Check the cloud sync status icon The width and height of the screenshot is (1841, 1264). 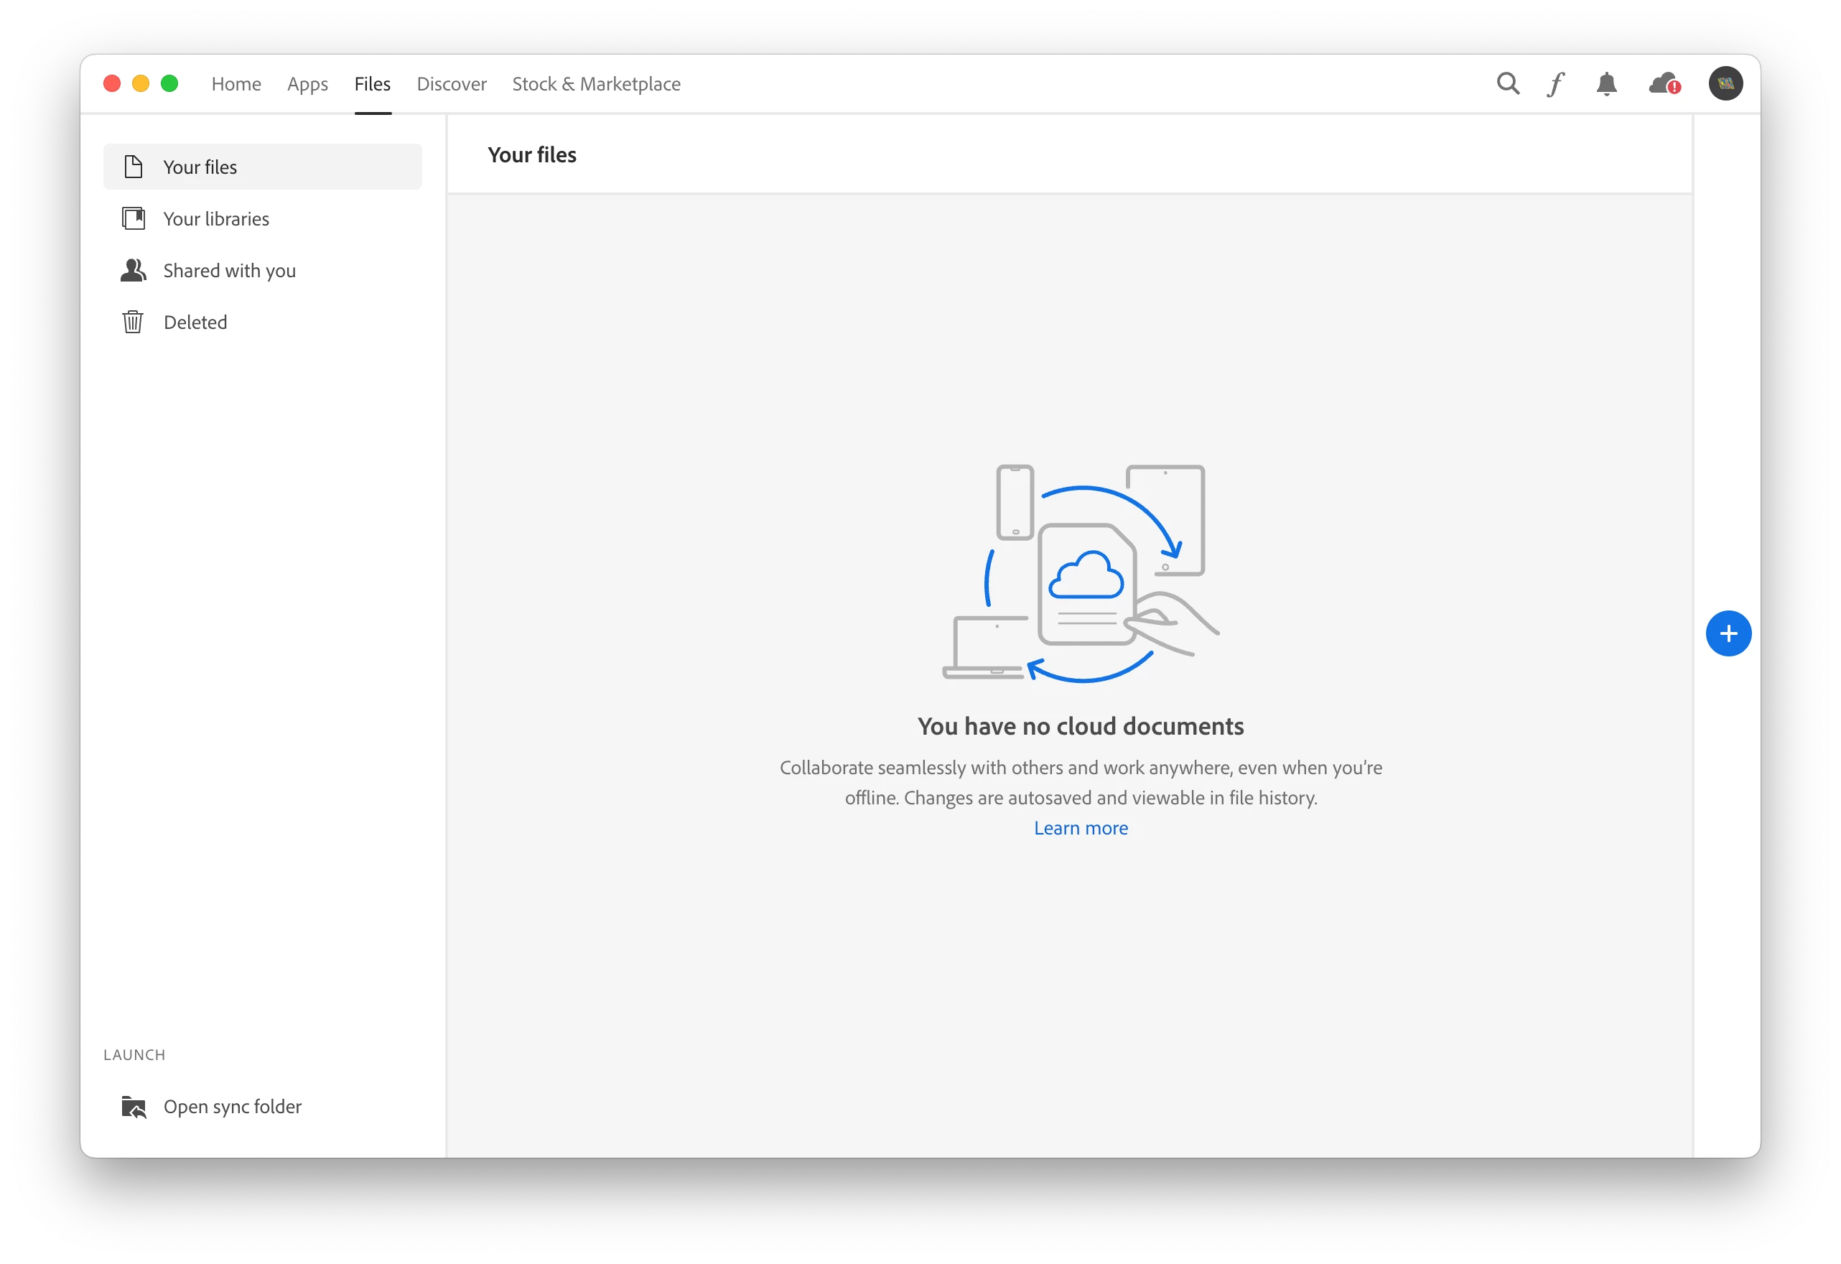pos(1664,84)
